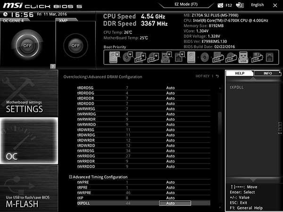Open the tXPDLL Auto value field
The image size is (283, 212).
point(175,203)
